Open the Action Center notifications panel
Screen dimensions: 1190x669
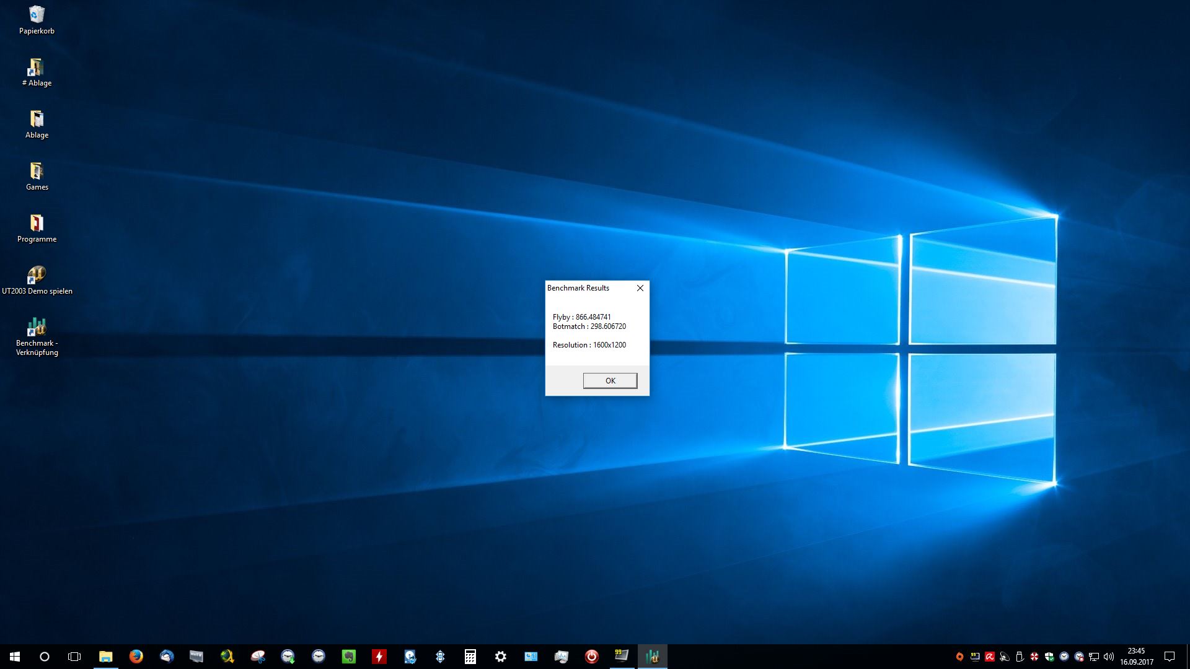pyautogui.click(x=1170, y=656)
